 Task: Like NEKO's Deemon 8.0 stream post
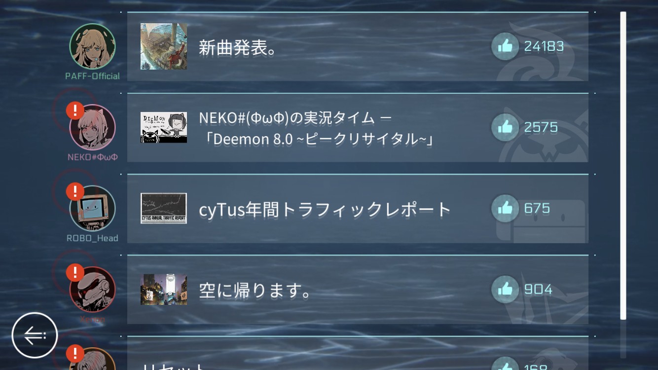click(x=505, y=127)
